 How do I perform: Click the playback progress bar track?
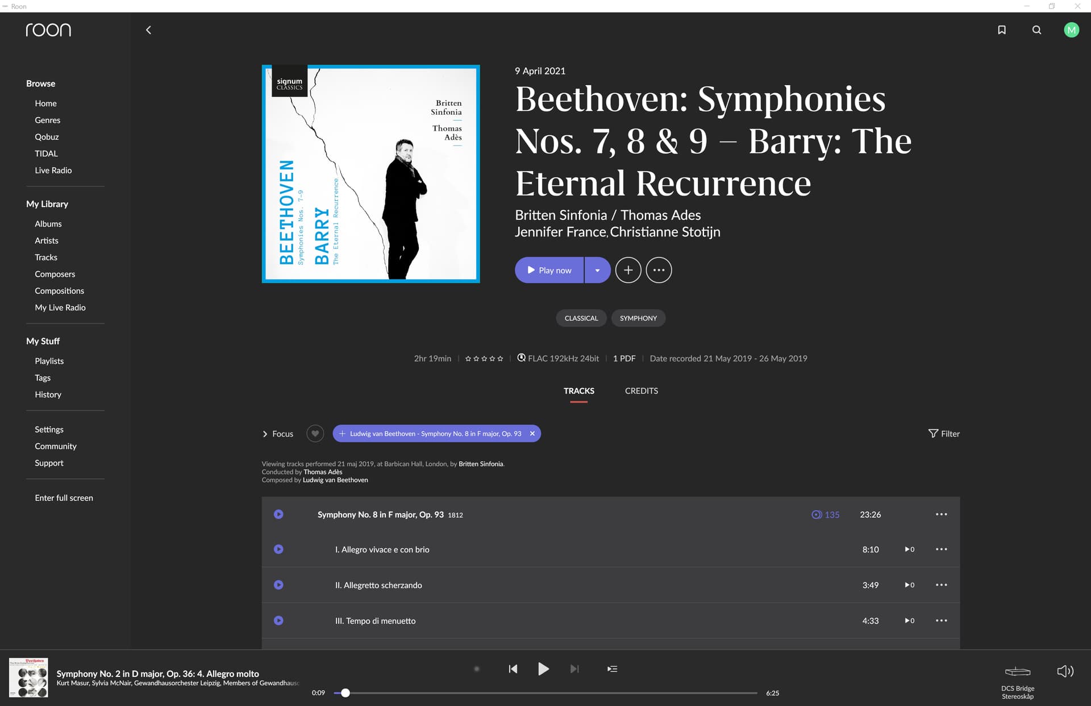tap(545, 693)
